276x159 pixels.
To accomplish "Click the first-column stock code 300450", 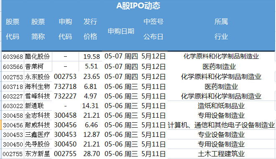I will [13, 144].
